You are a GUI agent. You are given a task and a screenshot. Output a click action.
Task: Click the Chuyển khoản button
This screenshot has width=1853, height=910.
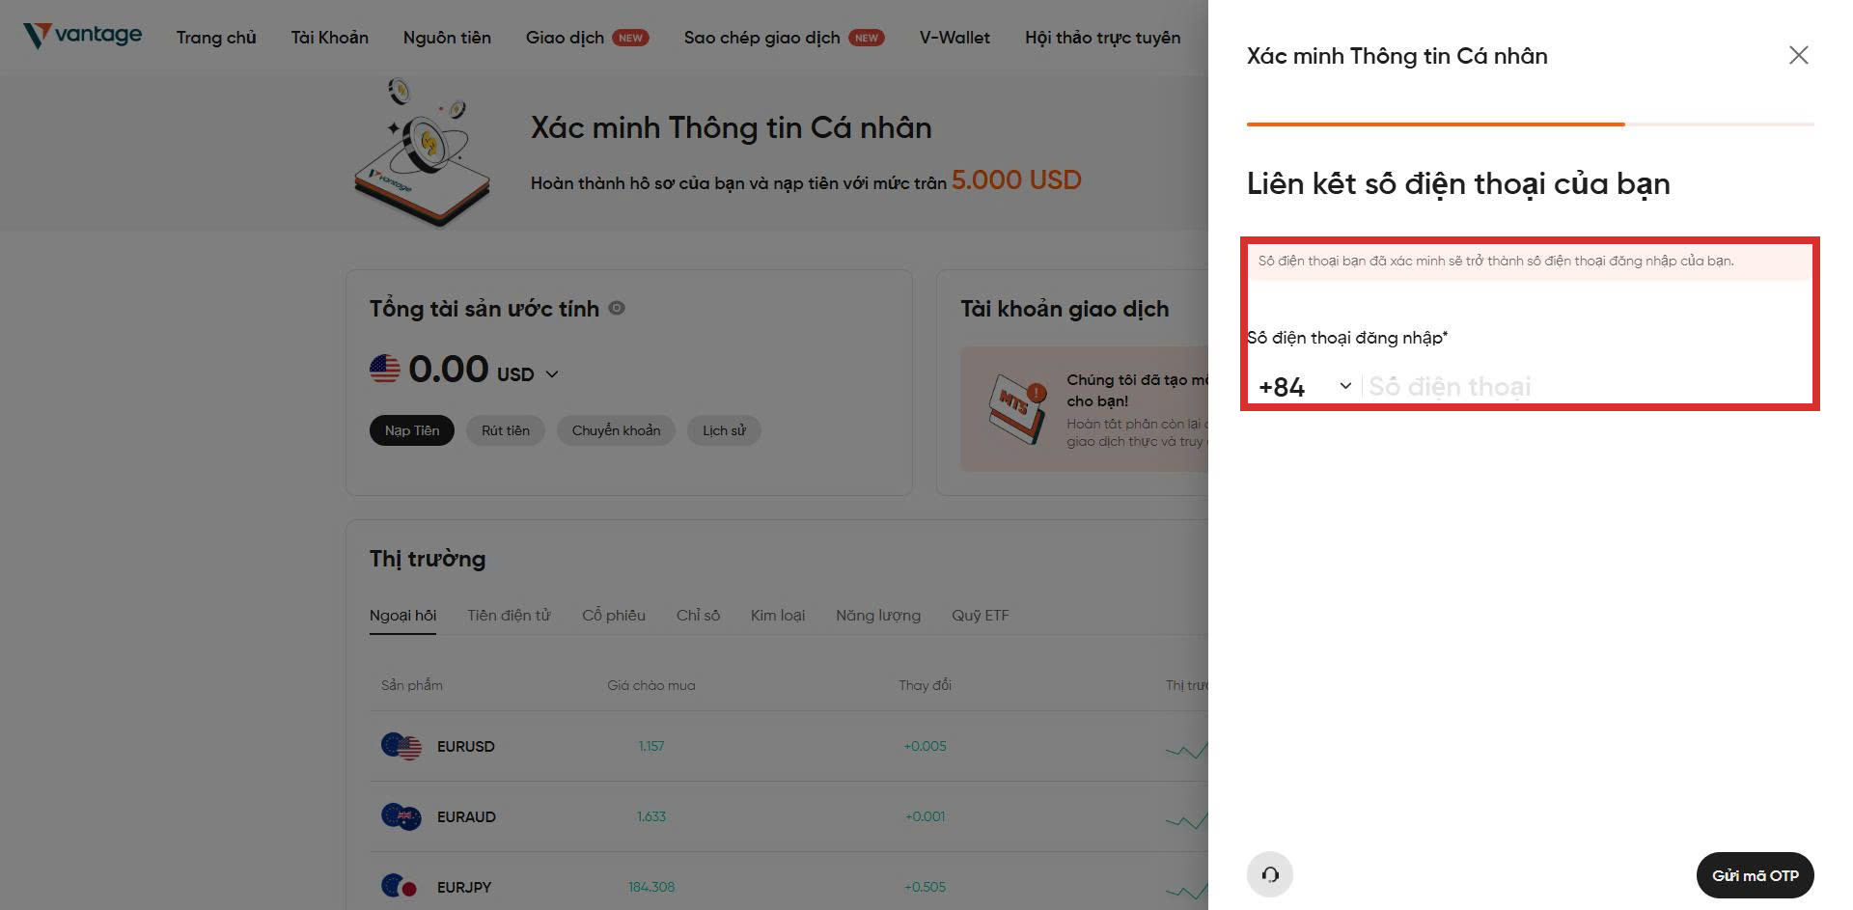616,430
